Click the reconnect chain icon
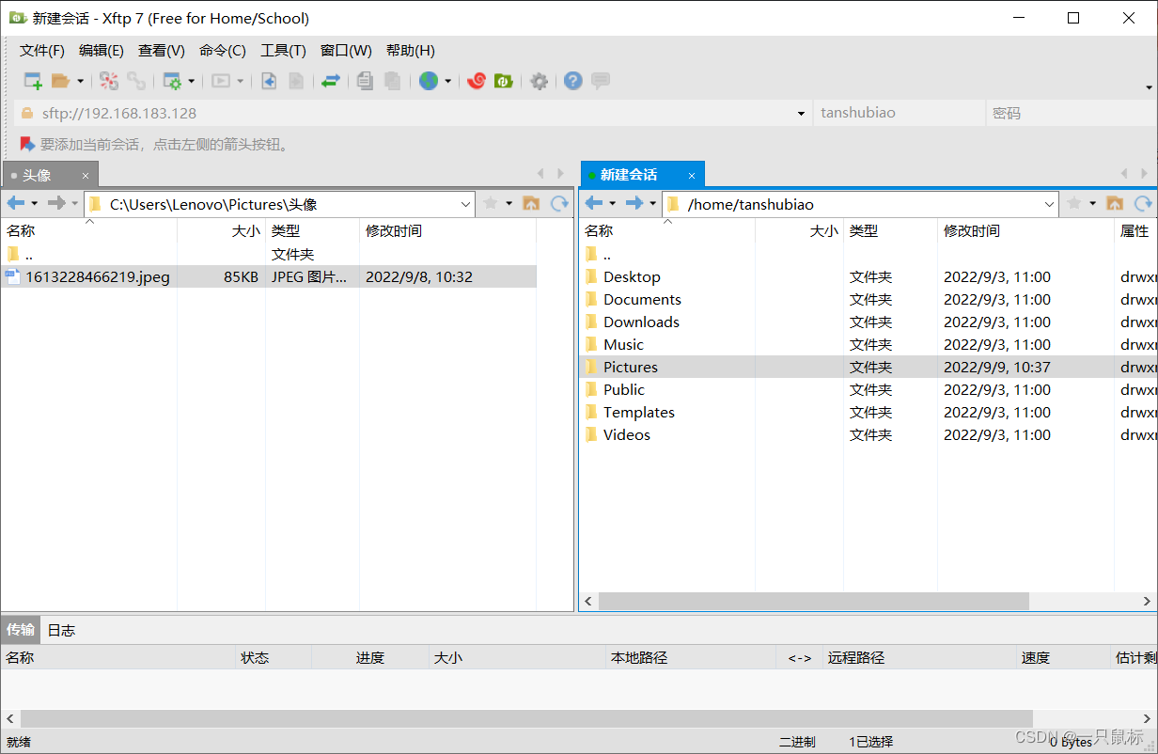 click(137, 81)
